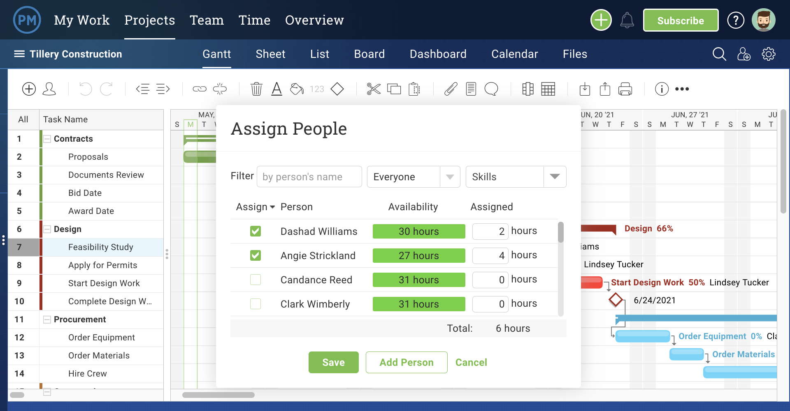Click the people list scrollbar in dialog
Viewport: 790px width, 411px height.
click(560, 232)
